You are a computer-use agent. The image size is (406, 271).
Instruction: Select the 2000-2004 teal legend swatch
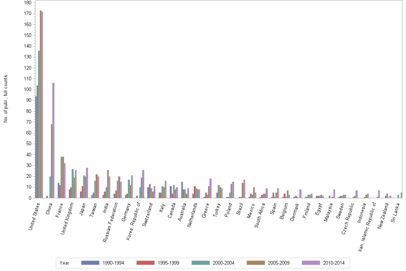[x=202, y=263]
